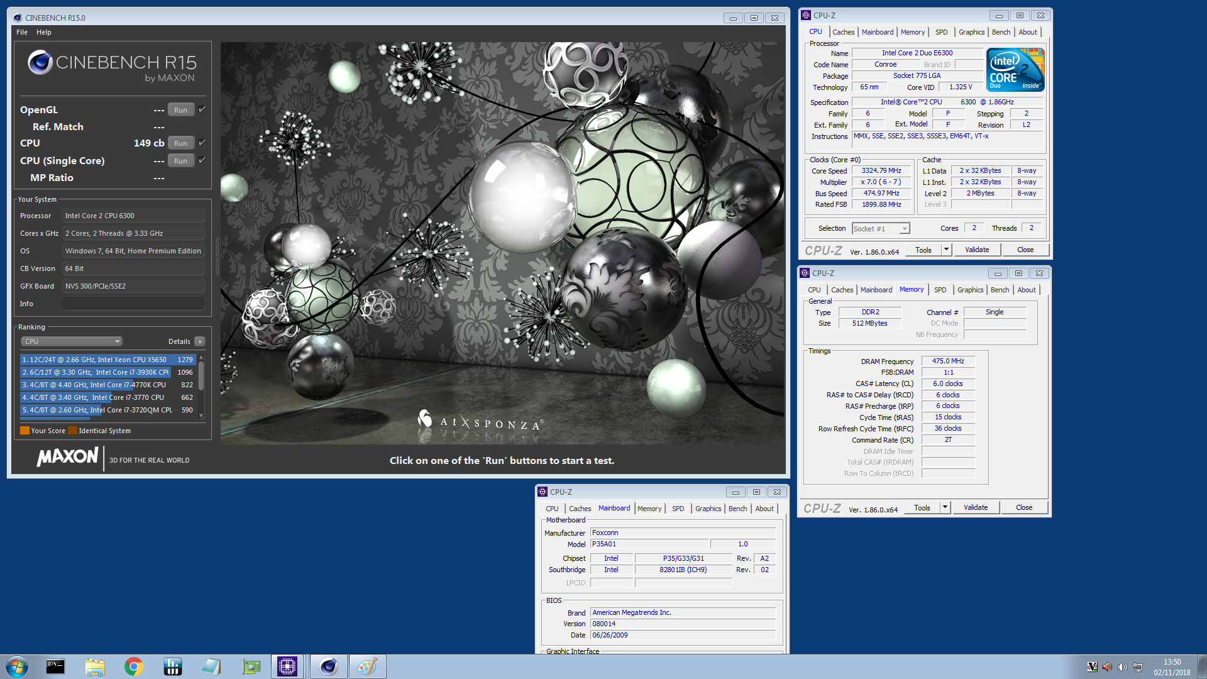Open the Cinebench Help menu
Image resolution: width=1207 pixels, height=679 pixels.
click(44, 32)
